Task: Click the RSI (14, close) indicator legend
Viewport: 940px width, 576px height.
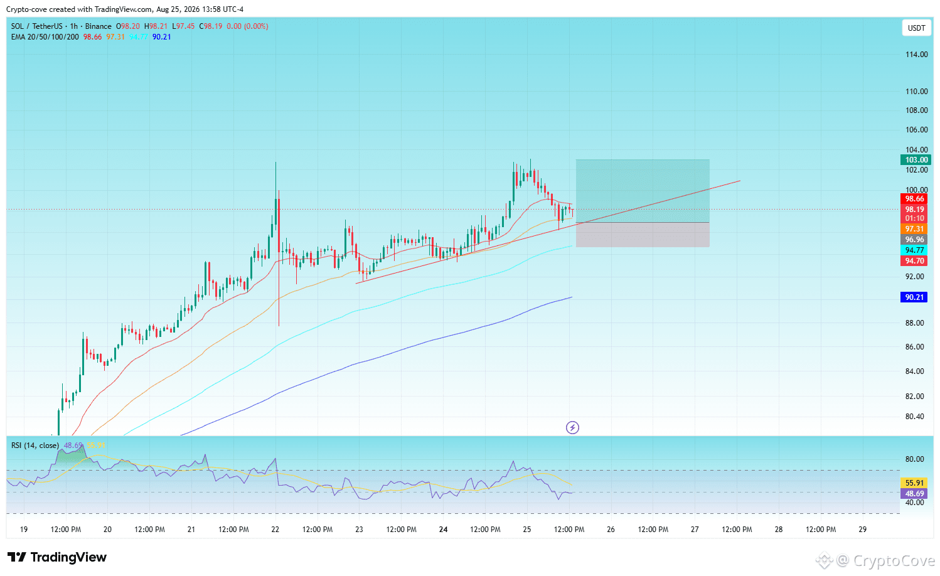Action: coord(35,445)
